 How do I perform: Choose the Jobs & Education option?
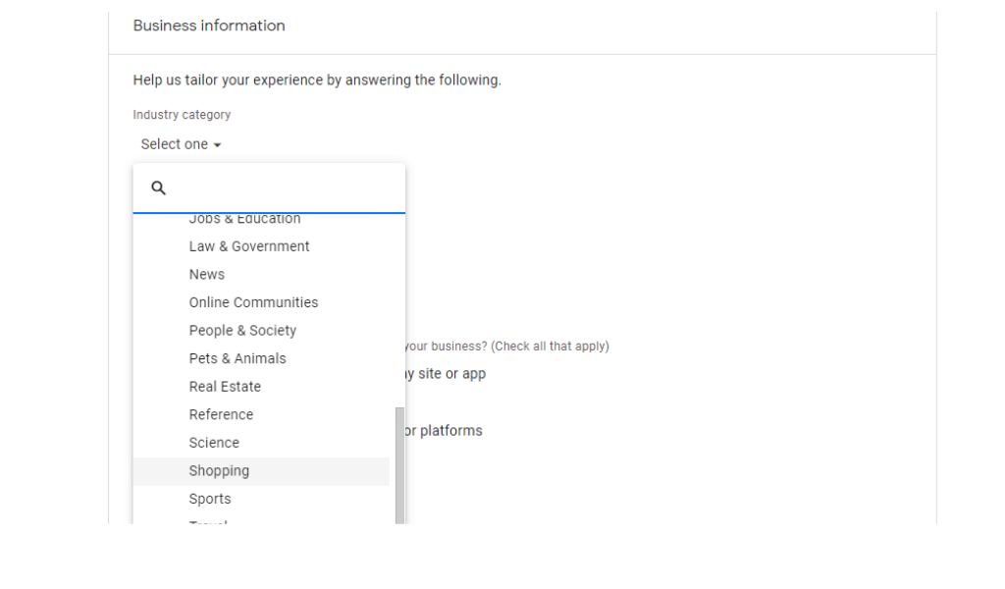tap(244, 220)
